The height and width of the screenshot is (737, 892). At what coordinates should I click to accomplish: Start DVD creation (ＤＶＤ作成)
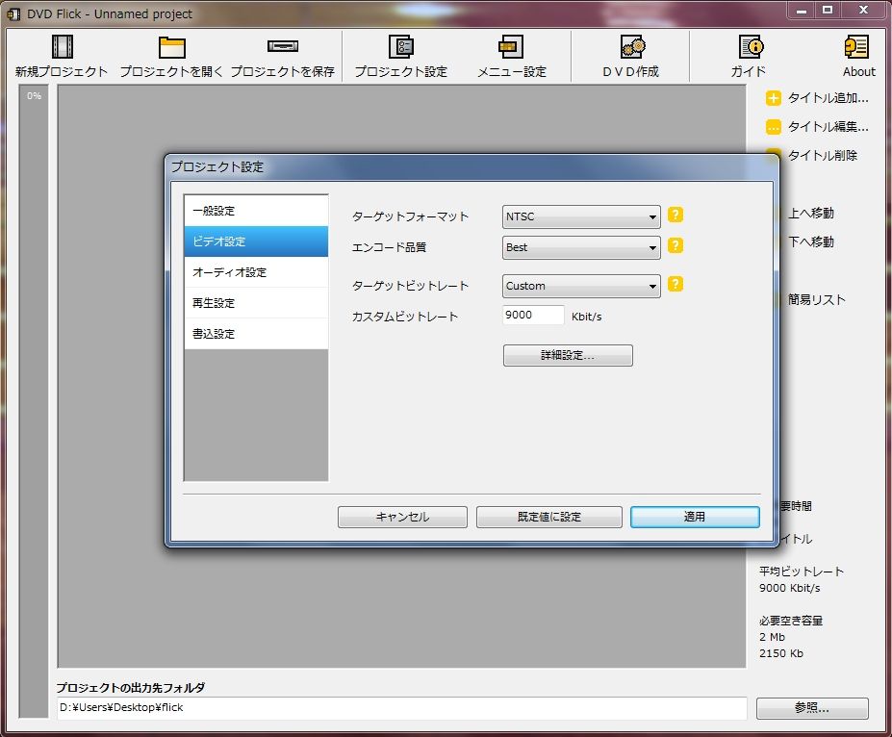[x=630, y=56]
